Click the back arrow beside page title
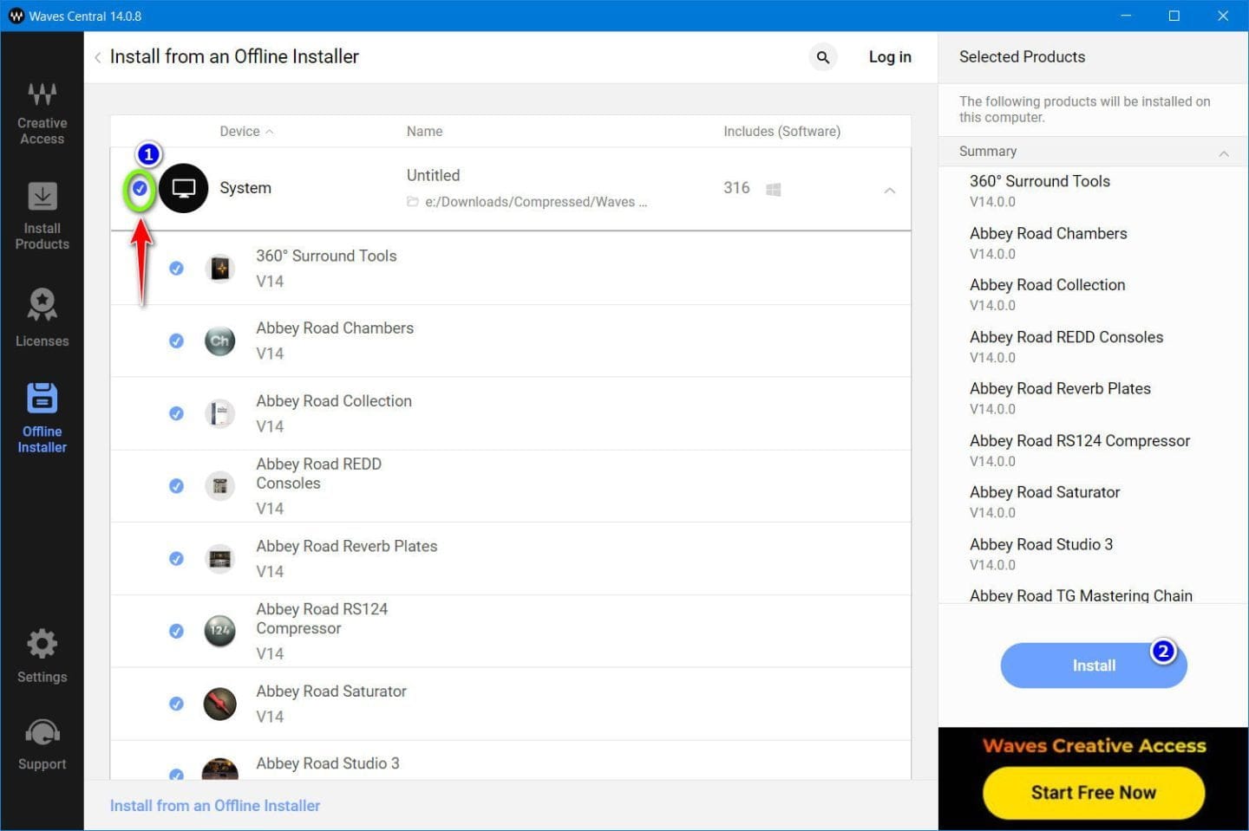 (x=97, y=57)
